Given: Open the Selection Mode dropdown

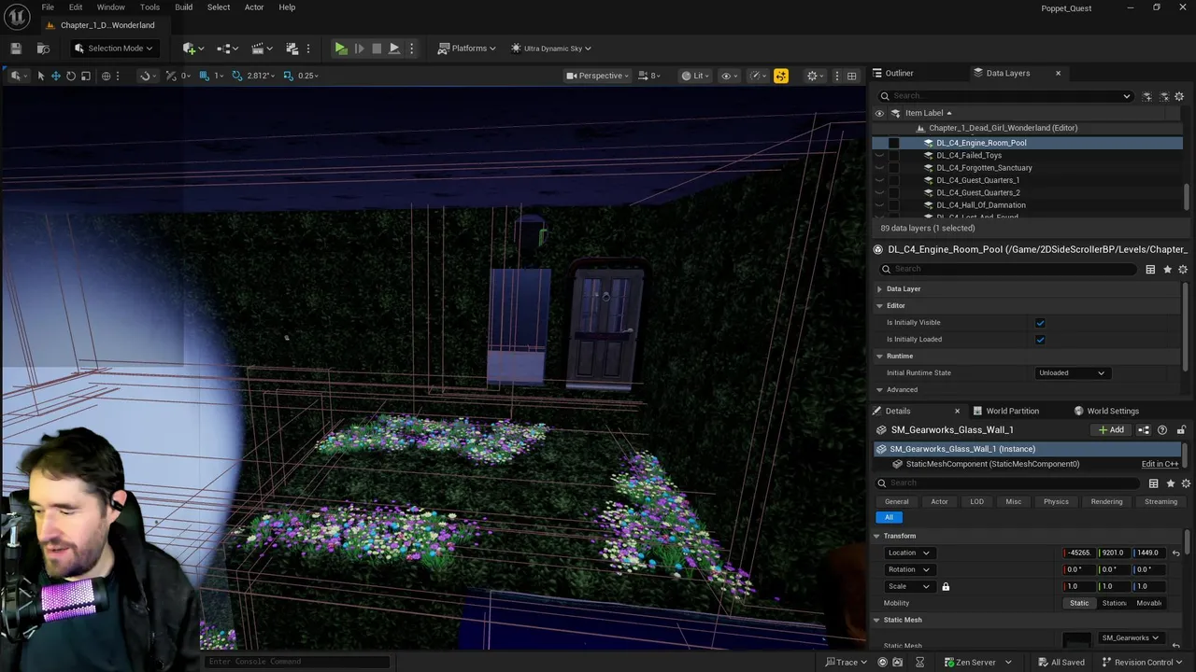Looking at the screenshot, I should [x=113, y=49].
